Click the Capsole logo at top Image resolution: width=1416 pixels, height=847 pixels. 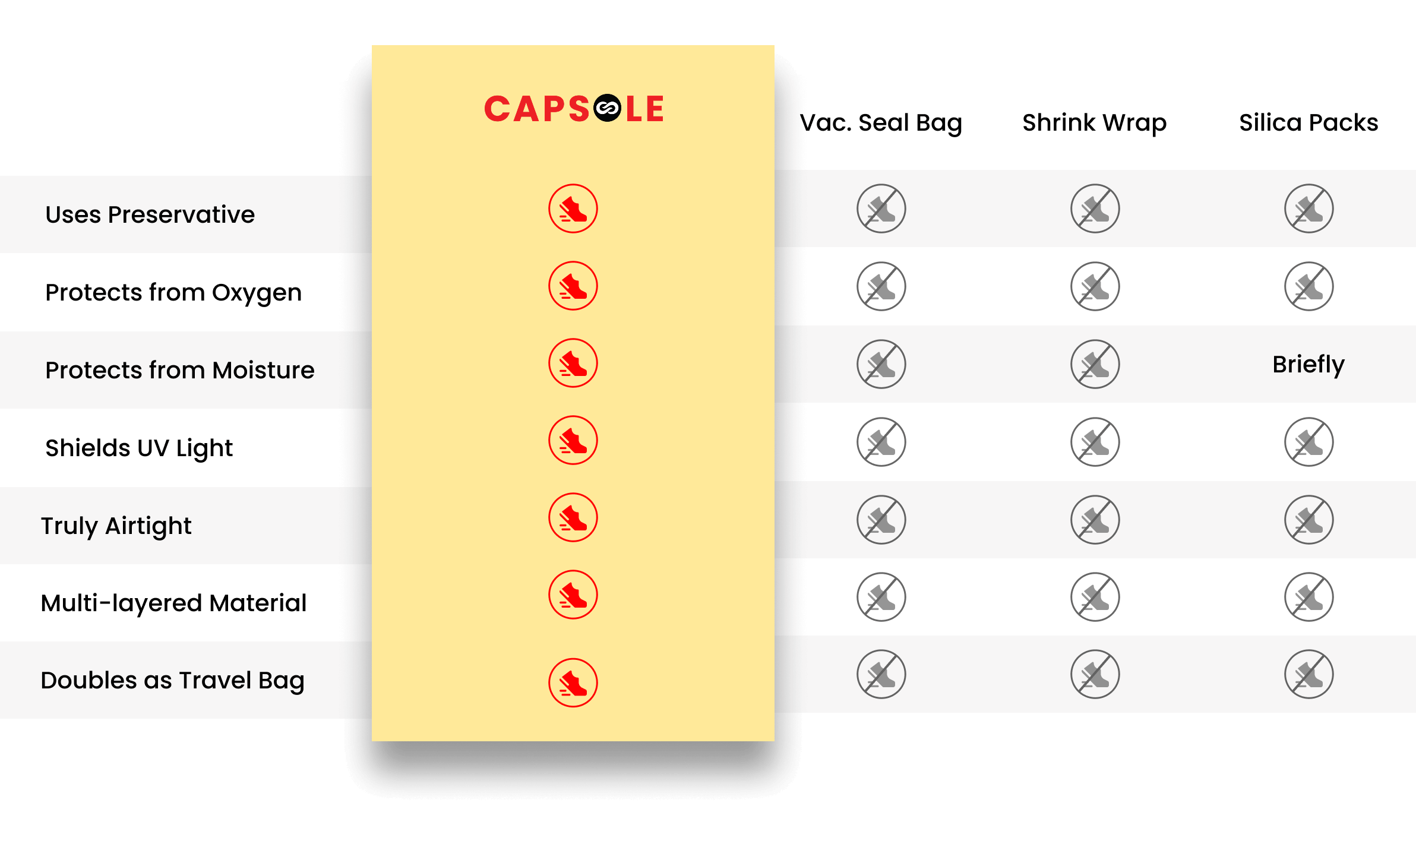(x=574, y=109)
